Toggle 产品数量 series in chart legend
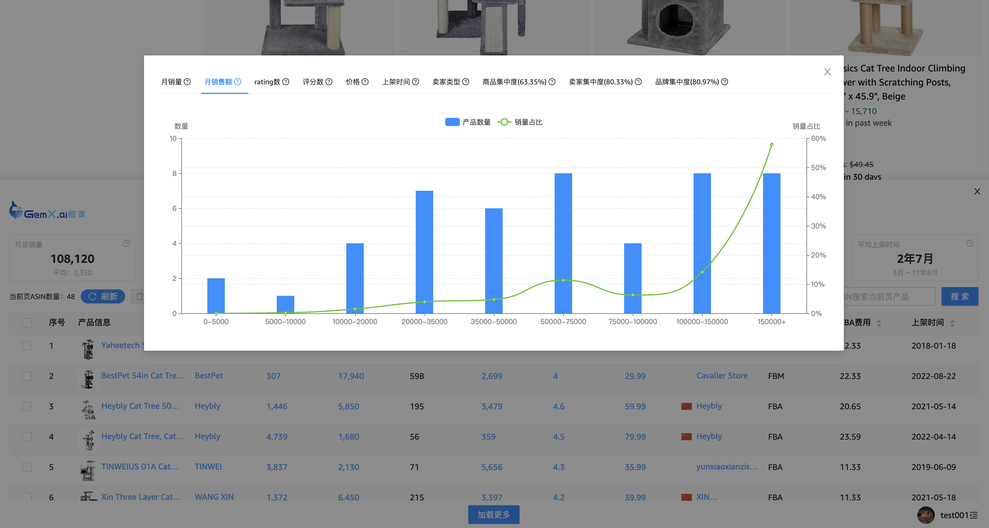 pos(468,122)
